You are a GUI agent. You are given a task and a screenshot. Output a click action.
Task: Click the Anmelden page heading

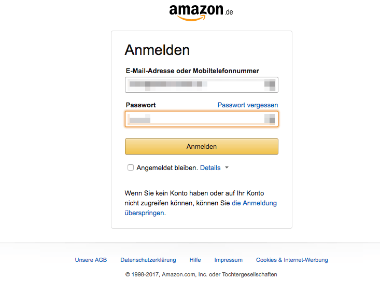click(157, 50)
